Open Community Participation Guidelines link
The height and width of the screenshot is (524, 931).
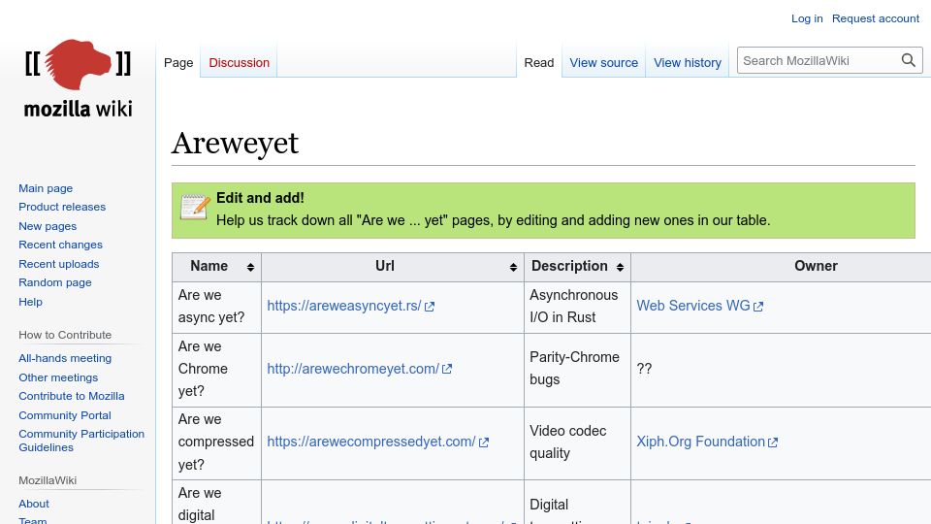point(81,441)
